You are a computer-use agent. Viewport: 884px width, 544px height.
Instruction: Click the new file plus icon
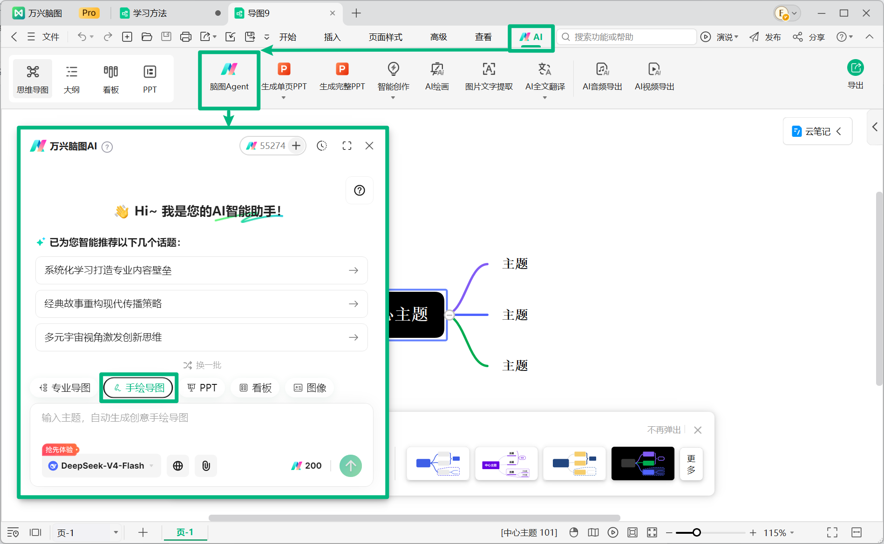pyautogui.click(x=127, y=37)
